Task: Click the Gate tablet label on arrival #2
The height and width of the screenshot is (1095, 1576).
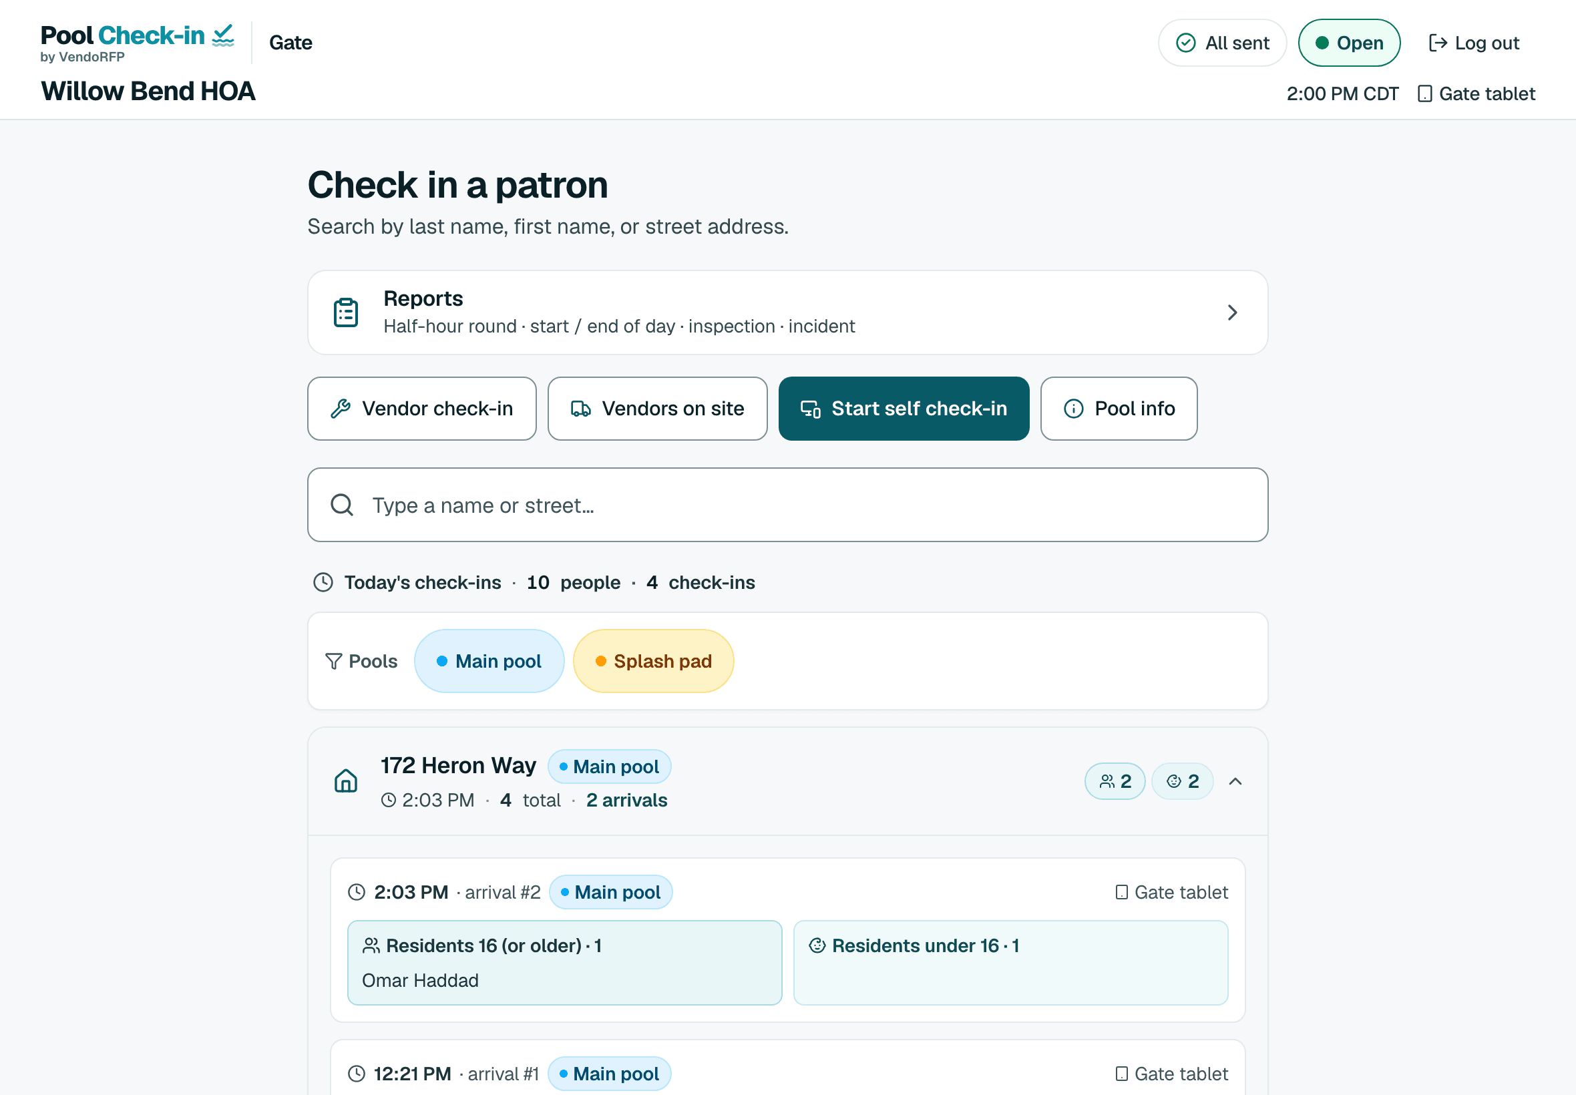Action: click(x=1172, y=893)
